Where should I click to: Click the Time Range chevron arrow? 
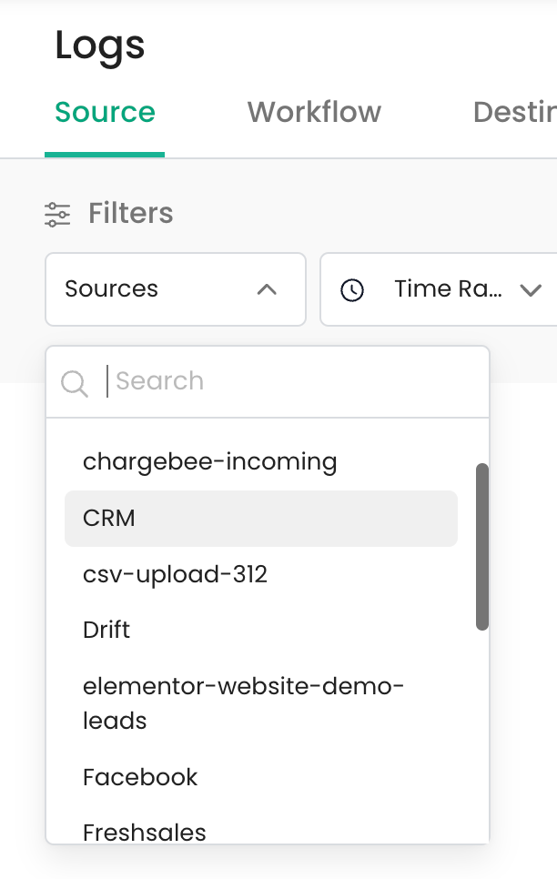(x=530, y=290)
